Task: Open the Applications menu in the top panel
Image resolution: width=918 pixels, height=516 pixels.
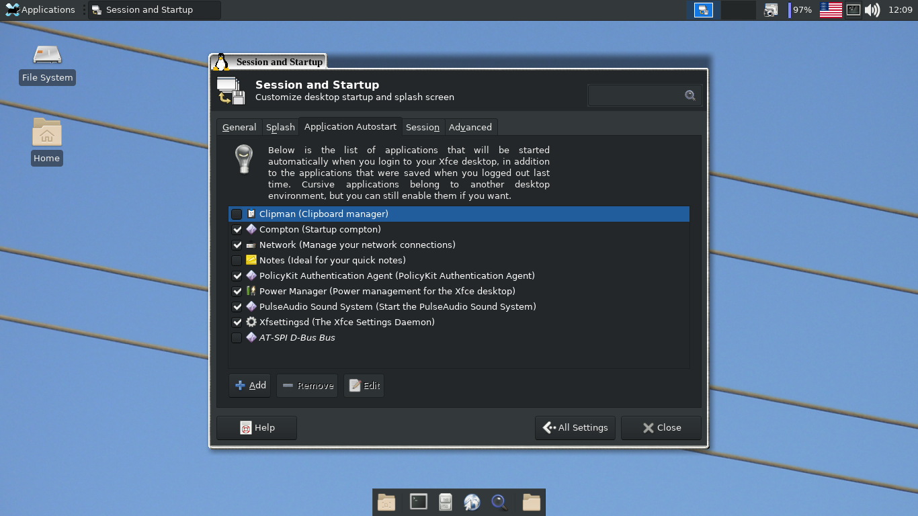Action: tap(40, 9)
